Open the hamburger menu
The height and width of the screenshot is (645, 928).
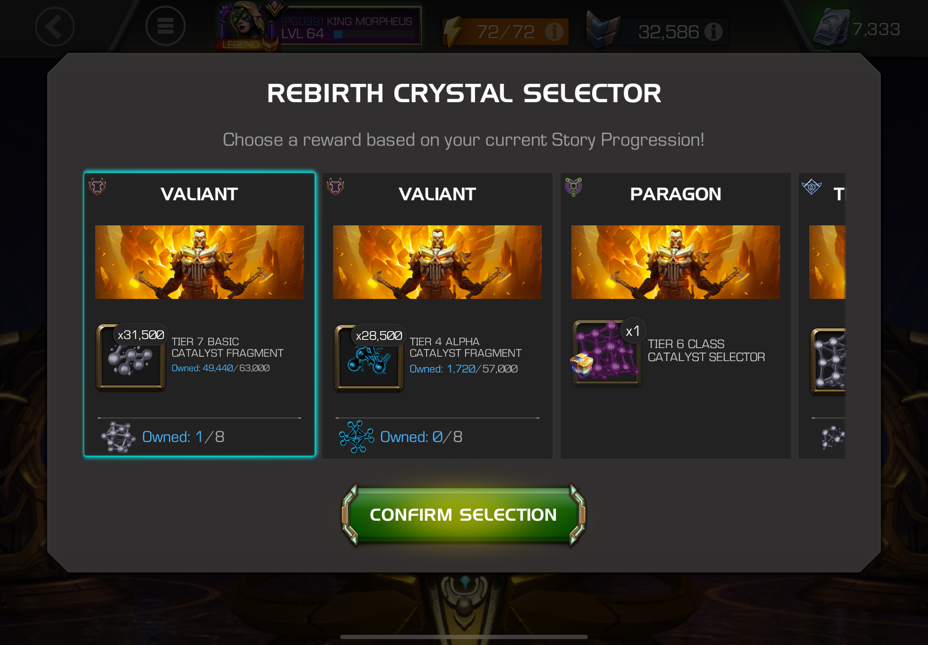point(165,26)
